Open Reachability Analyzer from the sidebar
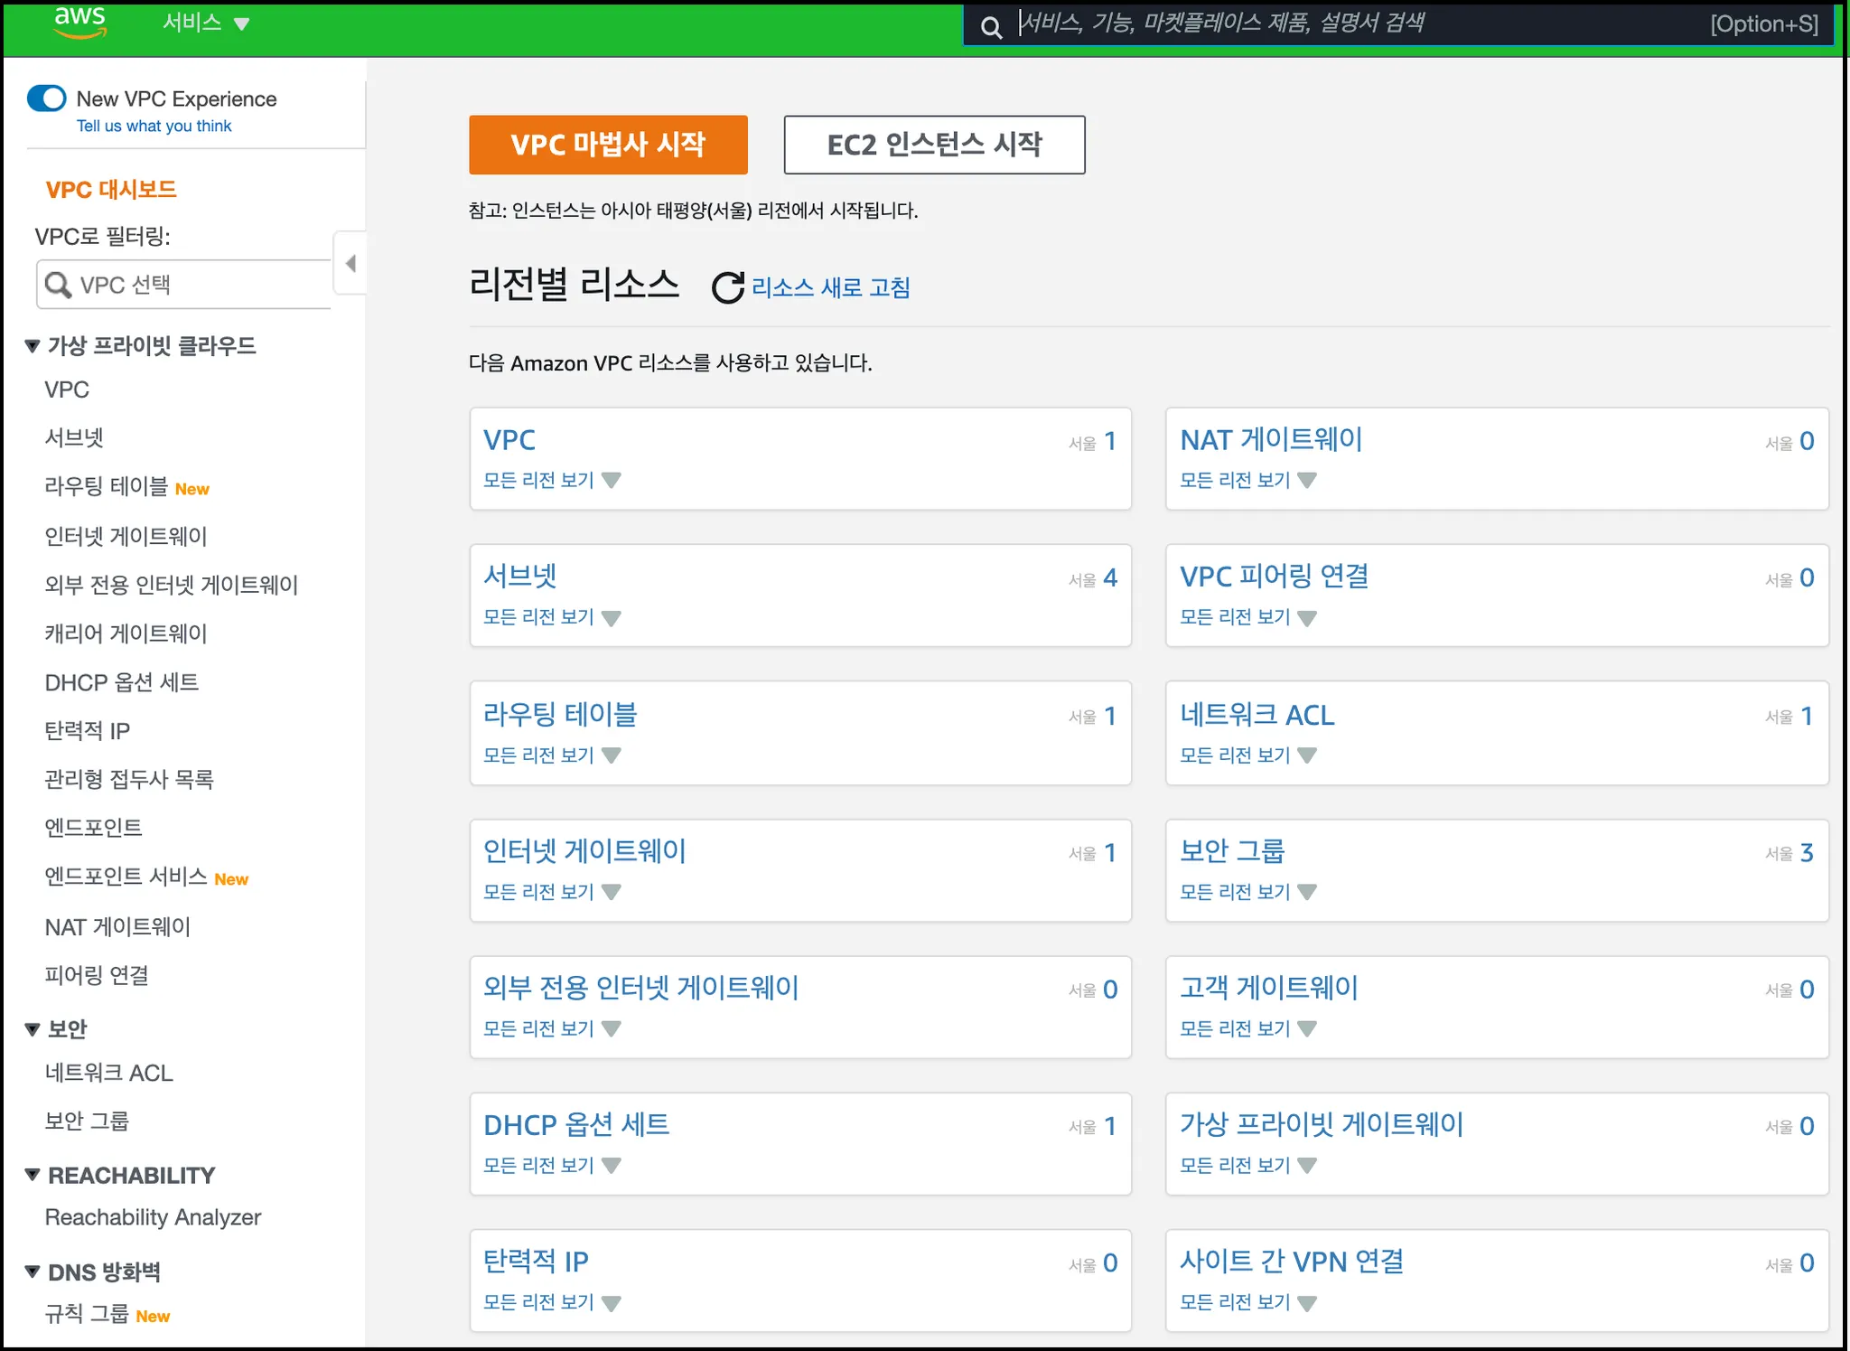 (153, 1217)
